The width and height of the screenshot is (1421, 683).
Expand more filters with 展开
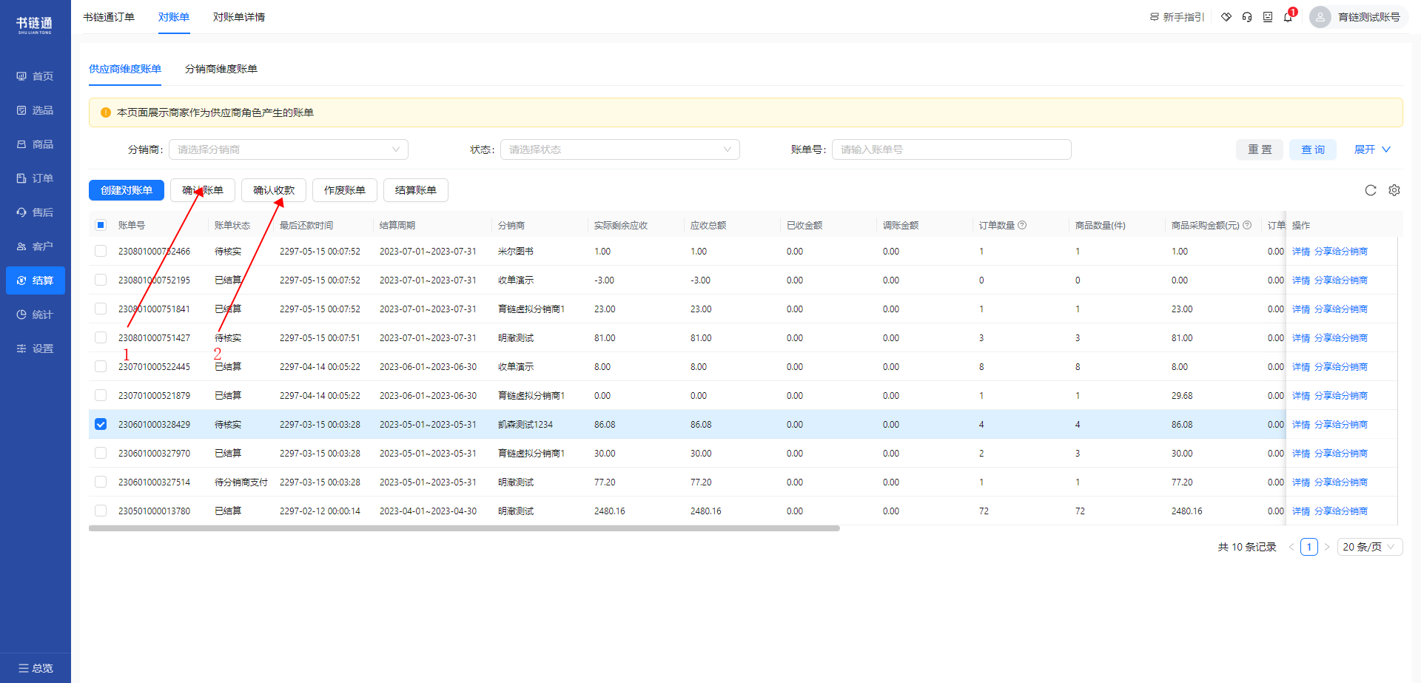click(x=1372, y=149)
